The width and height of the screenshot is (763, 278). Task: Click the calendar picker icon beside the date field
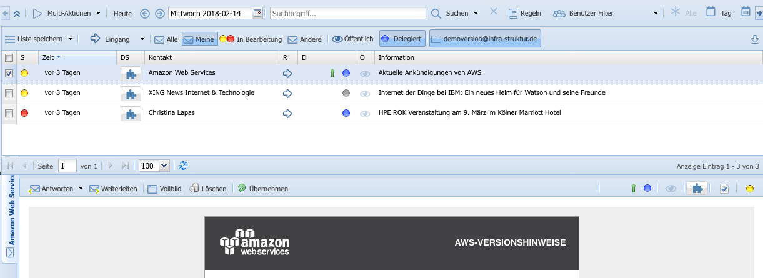(257, 13)
